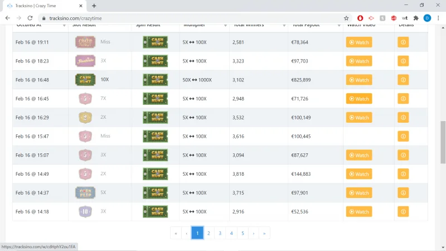Open details icon for Feb 16 @ 14:49 row
446x251 pixels.
click(x=403, y=174)
